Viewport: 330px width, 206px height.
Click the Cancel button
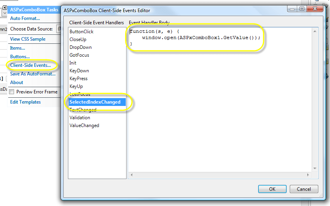coord(304,189)
